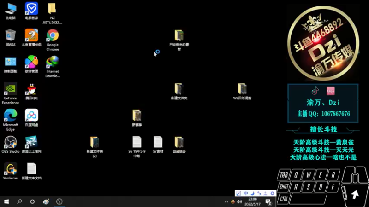The image size is (369, 207).
Task: Open the volume speaker control
Action: (x=239, y=201)
